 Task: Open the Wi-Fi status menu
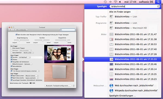115,2
